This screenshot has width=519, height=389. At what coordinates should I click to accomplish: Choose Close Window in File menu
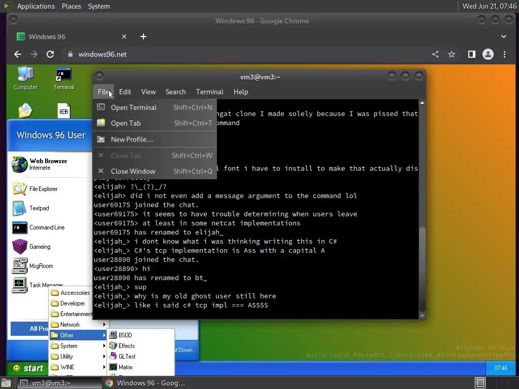155,171
